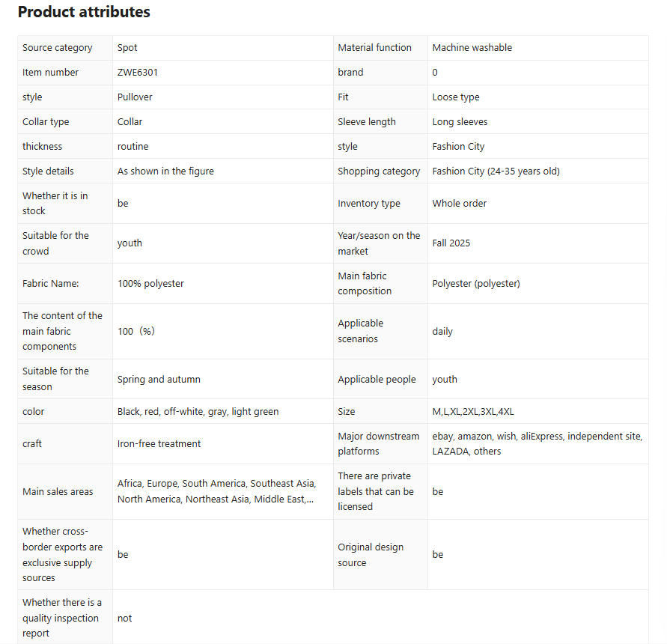The height and width of the screenshot is (644, 667).
Task: Click the "Spring and autumn" season value
Action: (x=159, y=380)
